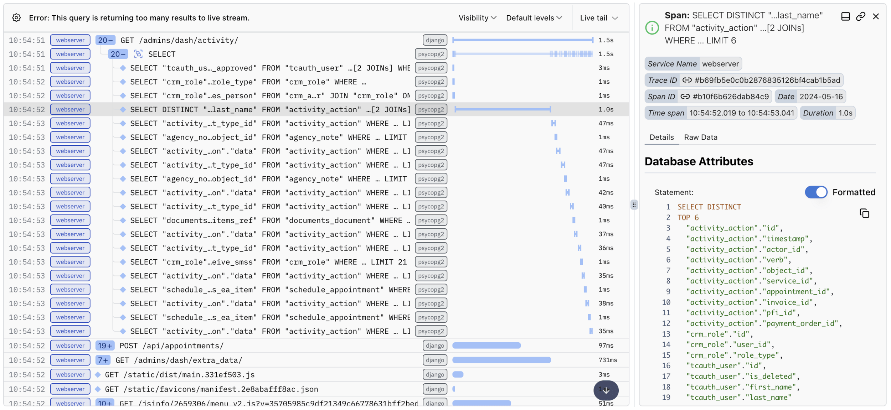The image size is (891, 410).
Task: Click webserver tag on POST appointments row
Action: pos(70,346)
